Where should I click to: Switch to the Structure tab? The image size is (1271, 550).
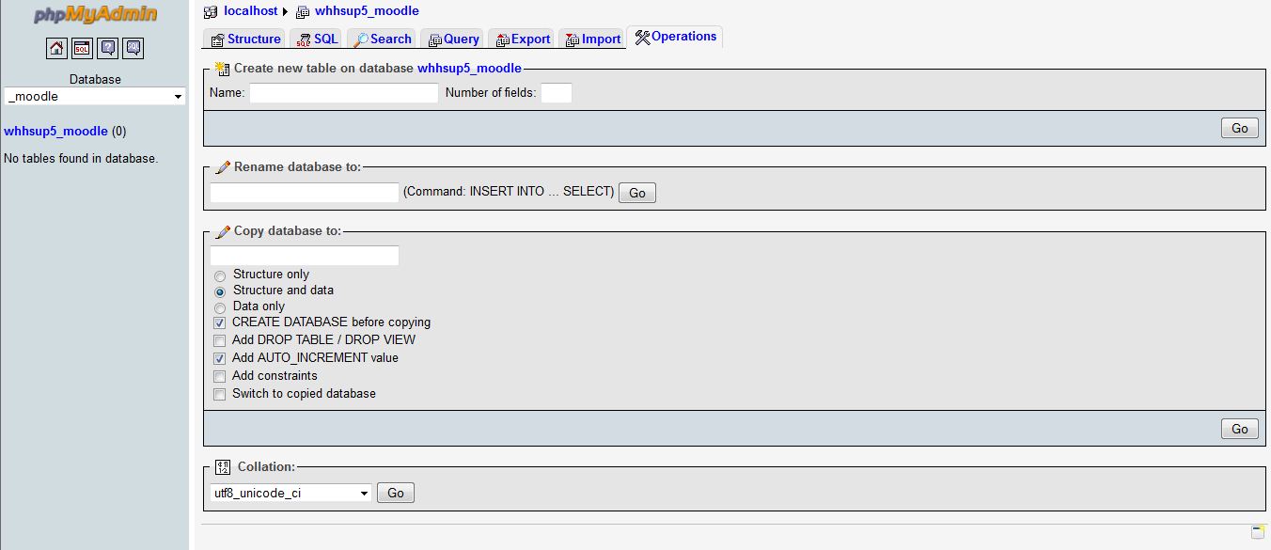pyautogui.click(x=245, y=39)
